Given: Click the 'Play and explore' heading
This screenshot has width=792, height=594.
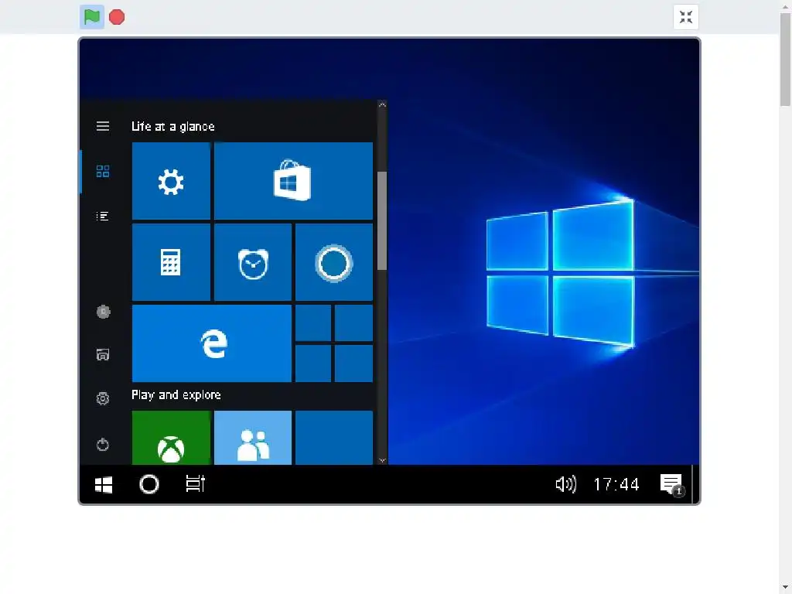Looking at the screenshot, I should pos(176,394).
